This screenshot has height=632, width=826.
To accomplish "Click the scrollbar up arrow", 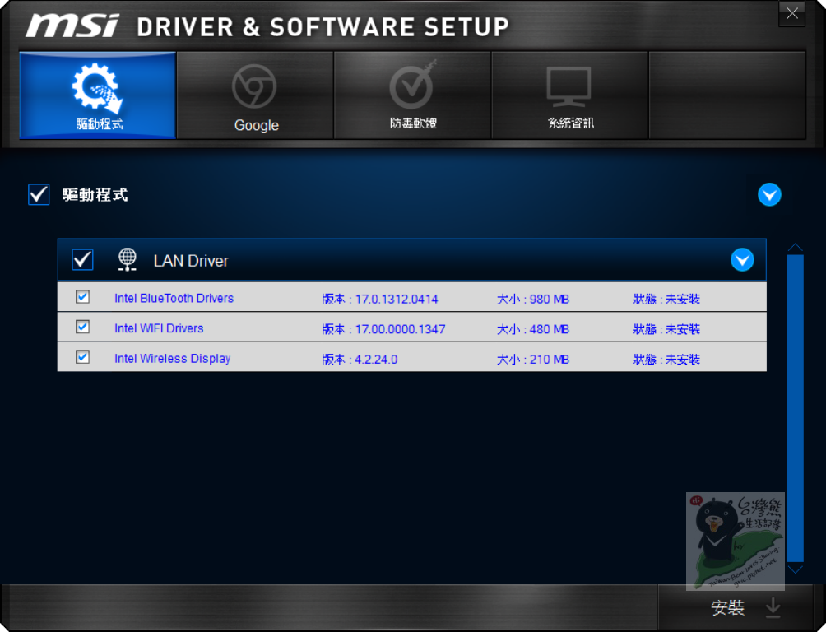I will (795, 247).
